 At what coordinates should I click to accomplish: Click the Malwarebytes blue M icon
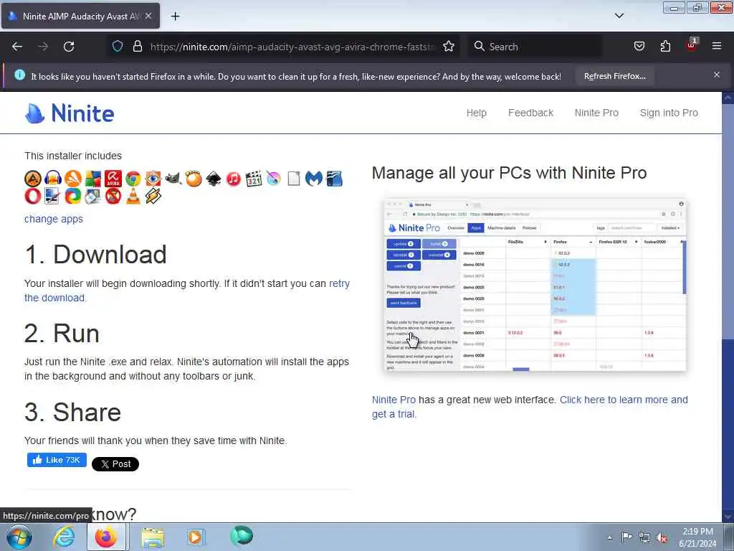tap(314, 179)
